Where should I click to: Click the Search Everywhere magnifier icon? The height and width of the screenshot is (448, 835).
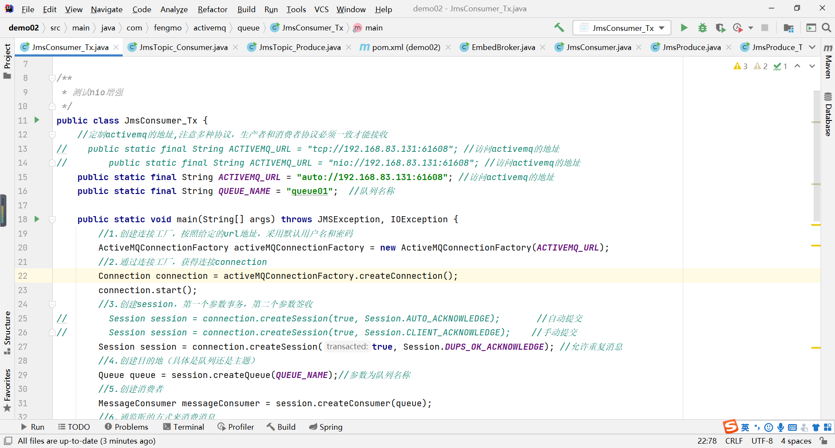827,28
